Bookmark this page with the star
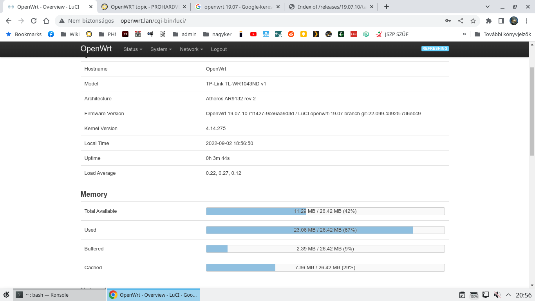This screenshot has width=535, height=301. pos(473,21)
